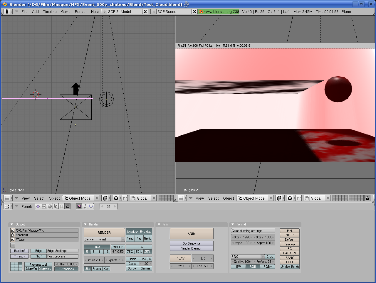Image resolution: width=376 pixels, height=283 pixels.
Task: Toggle Fields rendering
Action: 132,259
